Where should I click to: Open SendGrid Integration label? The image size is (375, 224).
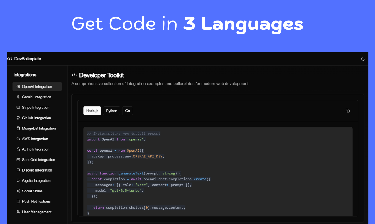coord(39,160)
